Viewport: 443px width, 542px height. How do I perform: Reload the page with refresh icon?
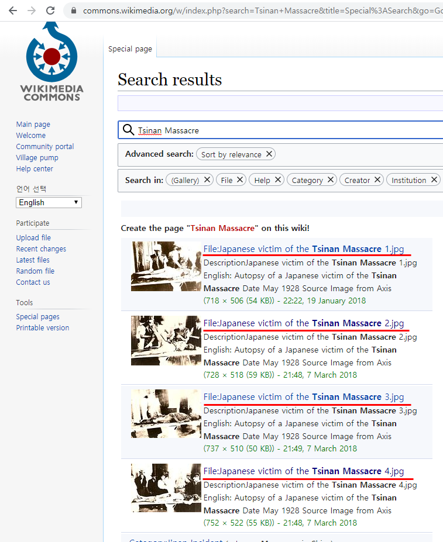click(50, 11)
